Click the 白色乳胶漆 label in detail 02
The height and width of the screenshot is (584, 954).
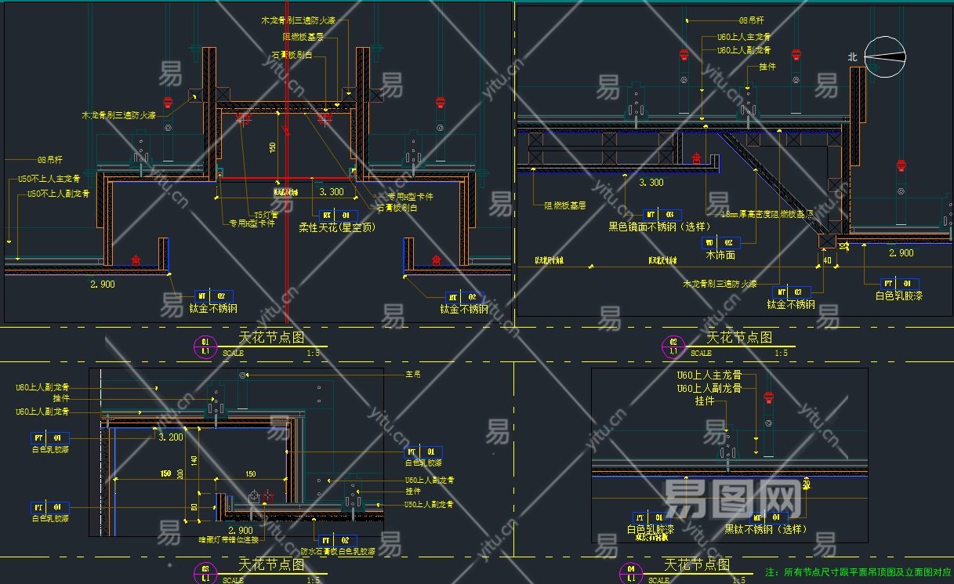[898, 296]
